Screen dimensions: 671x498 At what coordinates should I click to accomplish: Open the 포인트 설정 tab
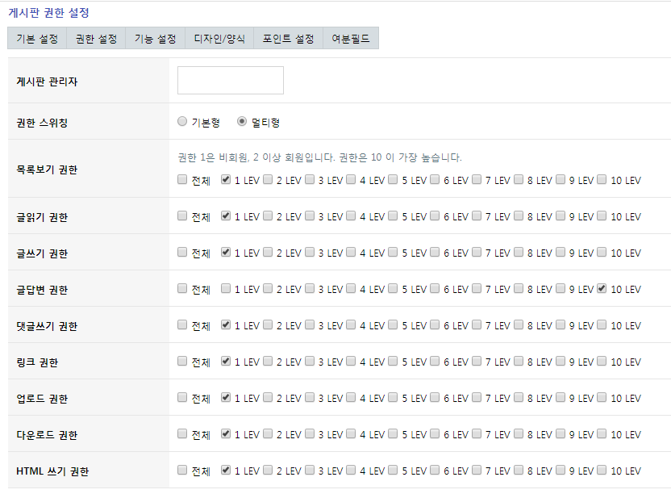288,39
